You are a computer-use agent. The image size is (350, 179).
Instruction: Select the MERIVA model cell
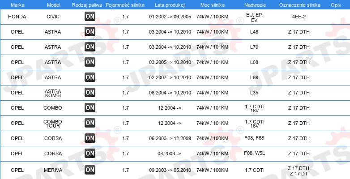[x=53, y=170]
